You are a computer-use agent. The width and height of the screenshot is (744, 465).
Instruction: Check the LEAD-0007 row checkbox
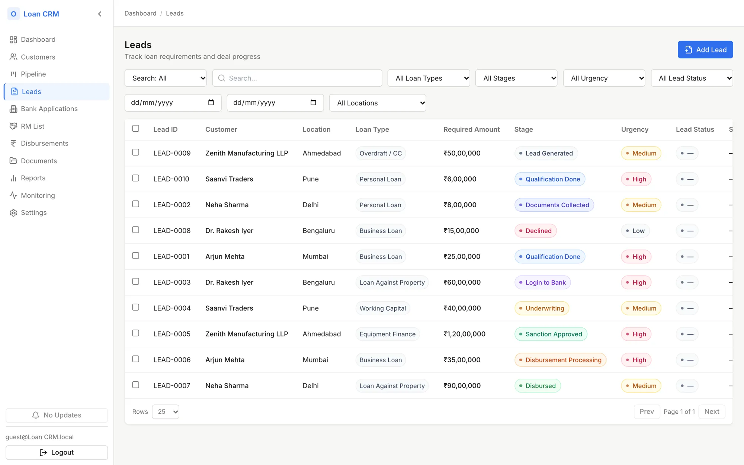click(x=136, y=385)
